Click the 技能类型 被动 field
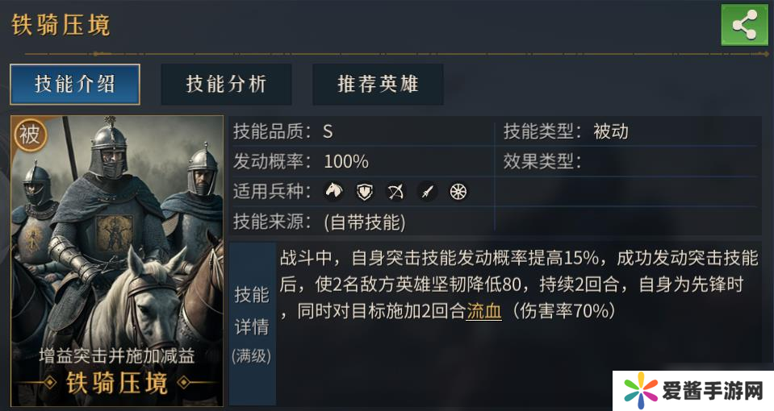The height and width of the screenshot is (411, 774). [x=610, y=131]
